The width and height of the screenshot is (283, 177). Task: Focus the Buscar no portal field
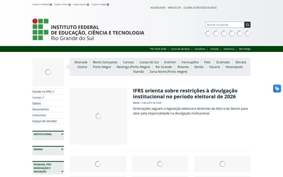[x=225, y=25]
